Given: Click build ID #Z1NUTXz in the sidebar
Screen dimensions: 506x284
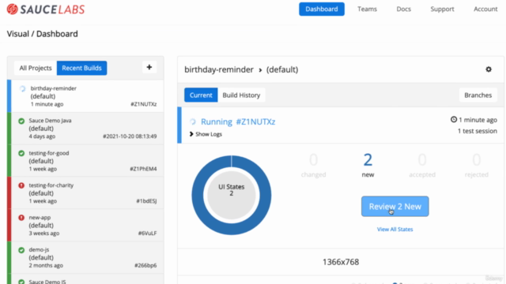Looking at the screenshot, I should click(144, 104).
